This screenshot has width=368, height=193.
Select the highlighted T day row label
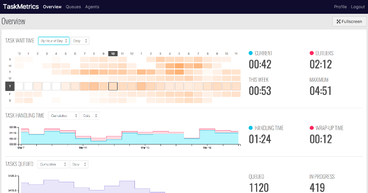coord(10,86)
